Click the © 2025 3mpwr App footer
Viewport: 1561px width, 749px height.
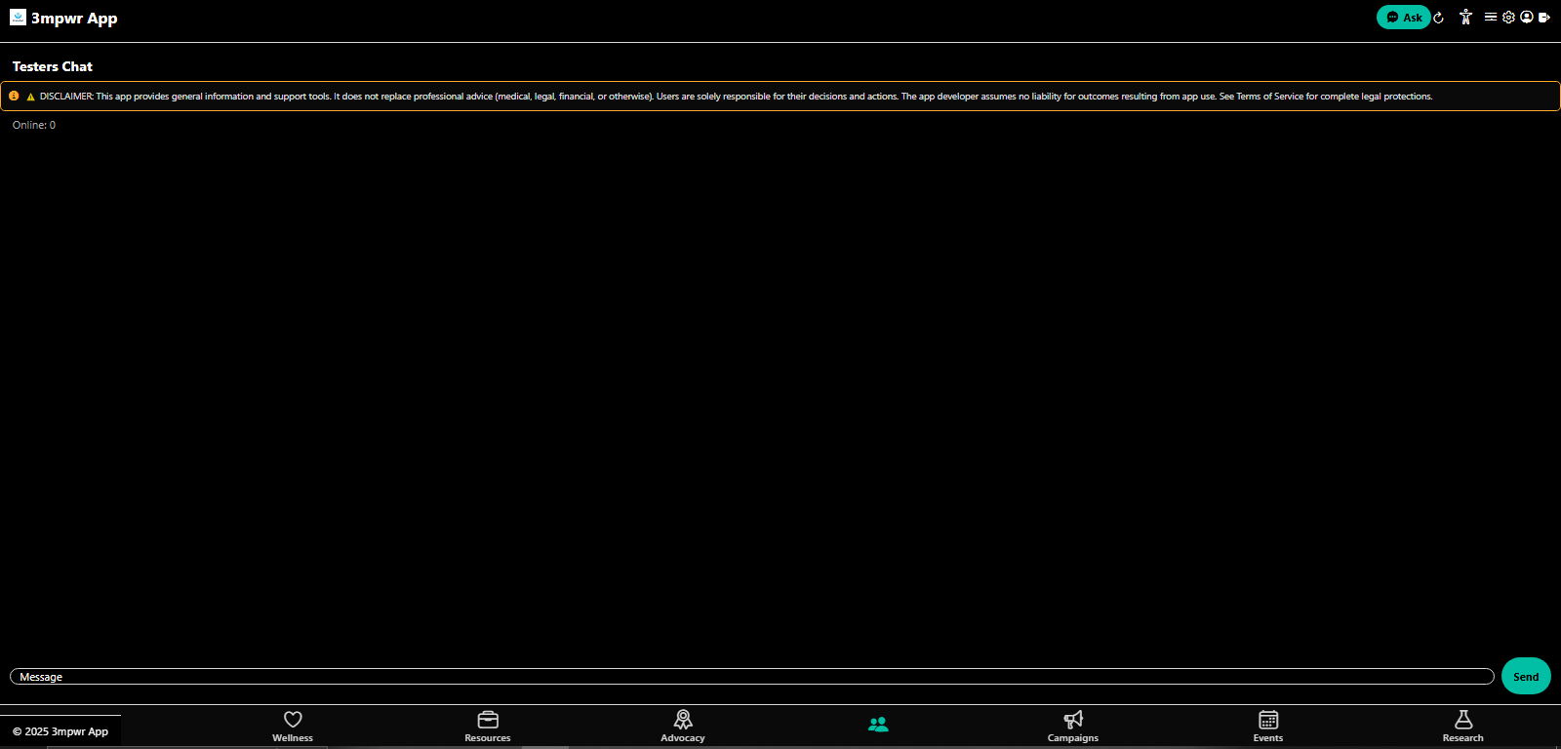coord(60,731)
